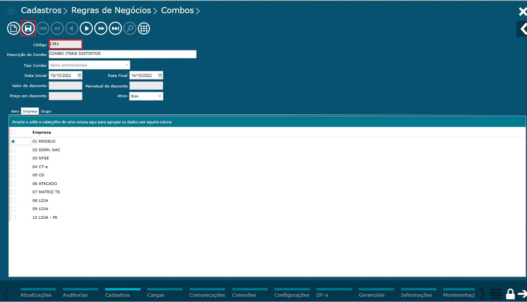Check 07 MATRIZ TS checkbox
Image resolution: width=527 pixels, height=302 pixels.
[13, 192]
